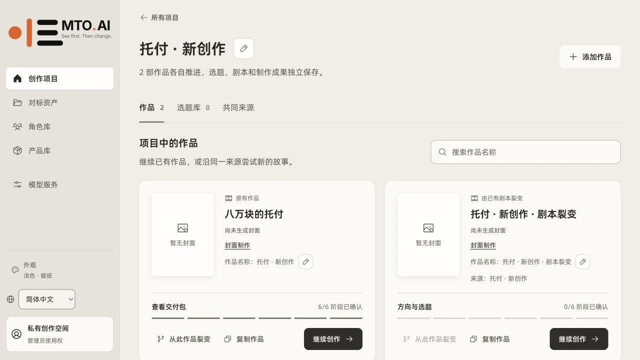Go back via 所有项目 arrow link
This screenshot has width=640, height=360.
(159, 17)
